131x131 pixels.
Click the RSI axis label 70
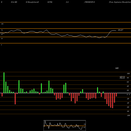click(x=2, y=30)
